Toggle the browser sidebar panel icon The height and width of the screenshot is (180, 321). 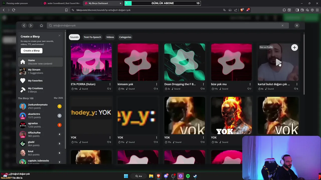[297, 10]
